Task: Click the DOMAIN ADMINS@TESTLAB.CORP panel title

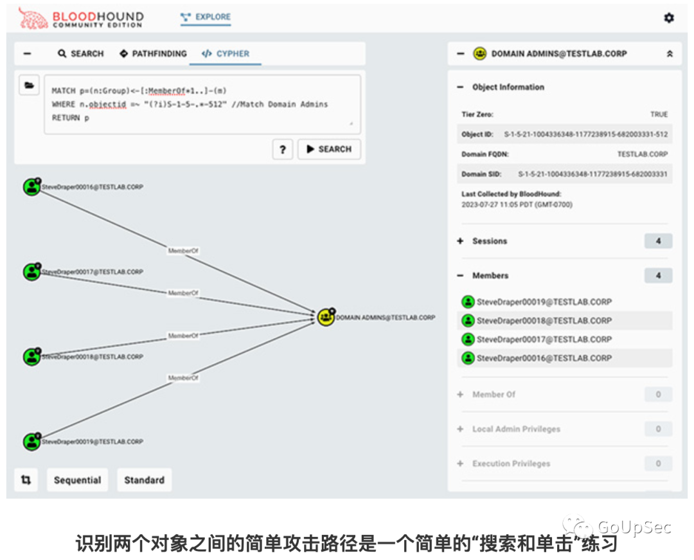Action: (559, 53)
